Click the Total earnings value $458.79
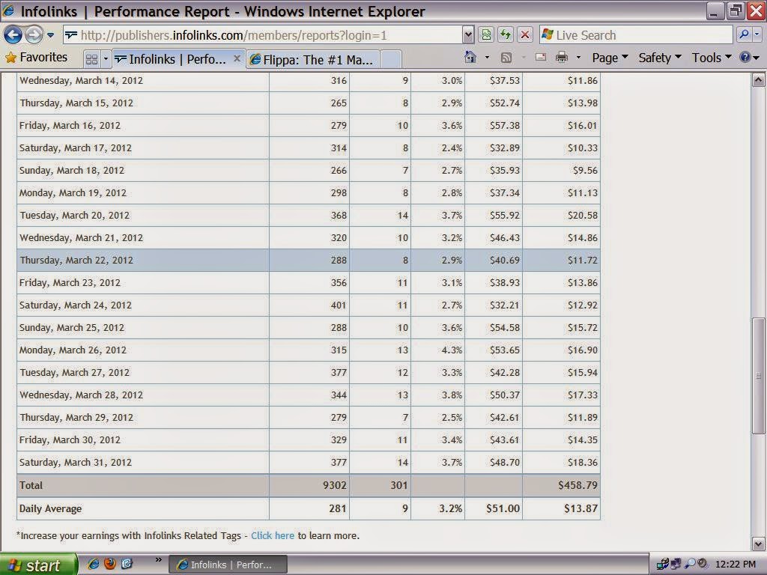Image resolution: width=767 pixels, height=575 pixels. pos(577,485)
